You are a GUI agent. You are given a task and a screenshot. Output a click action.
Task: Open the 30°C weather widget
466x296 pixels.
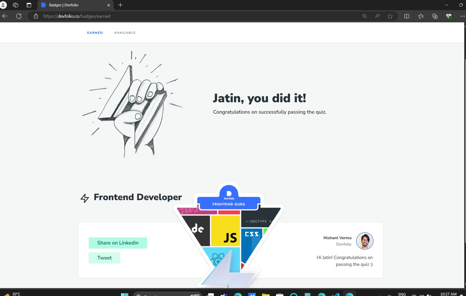pyautogui.click(x=11, y=294)
